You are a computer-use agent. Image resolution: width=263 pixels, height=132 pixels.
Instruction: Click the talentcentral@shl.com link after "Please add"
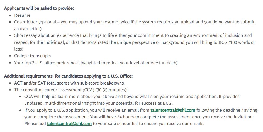[69, 124]
